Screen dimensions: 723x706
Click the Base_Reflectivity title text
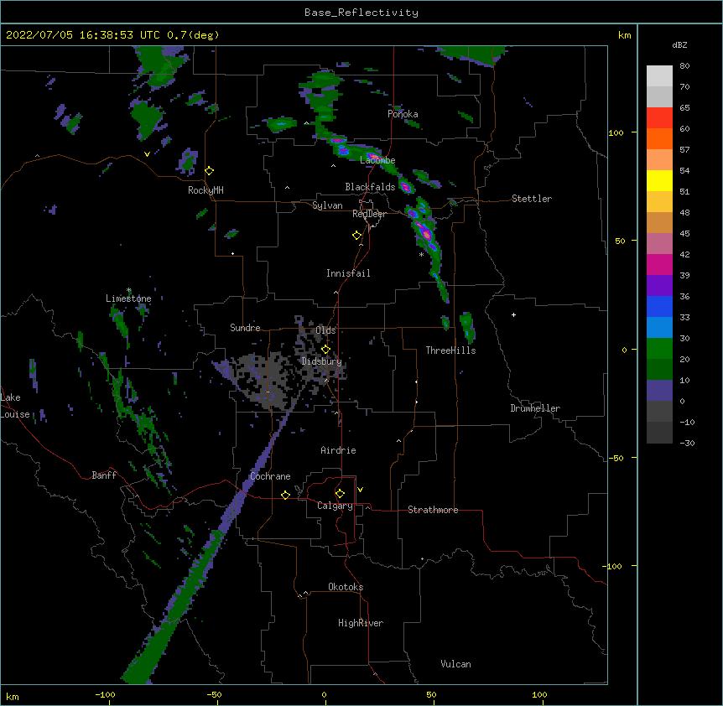(361, 13)
